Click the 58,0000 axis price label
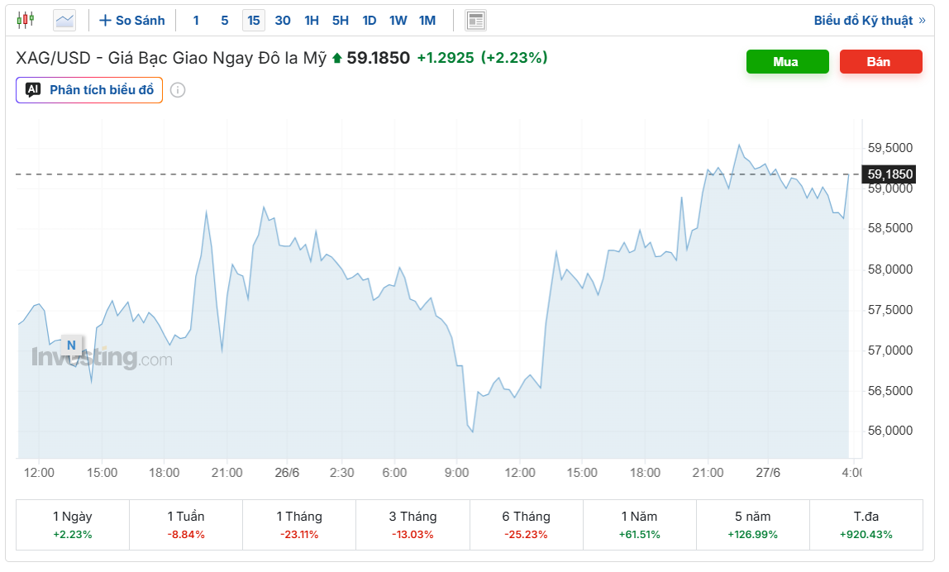The height and width of the screenshot is (572, 949). click(890, 269)
